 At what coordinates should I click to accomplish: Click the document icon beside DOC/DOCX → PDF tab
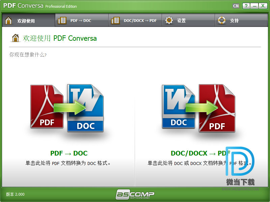115,21
